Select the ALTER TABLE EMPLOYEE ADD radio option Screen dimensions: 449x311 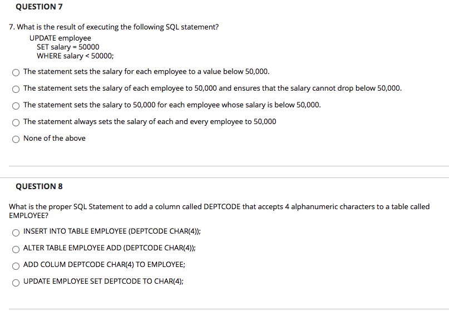coord(16,249)
